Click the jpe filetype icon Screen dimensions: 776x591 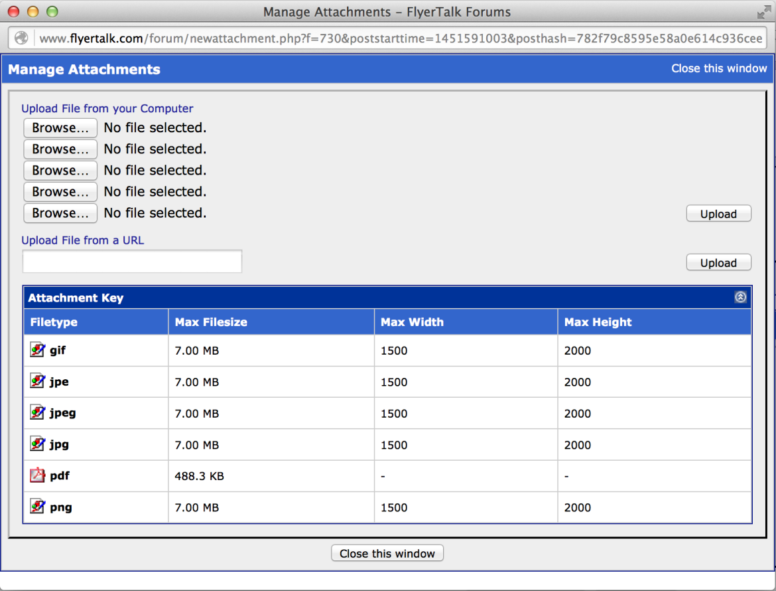37,381
